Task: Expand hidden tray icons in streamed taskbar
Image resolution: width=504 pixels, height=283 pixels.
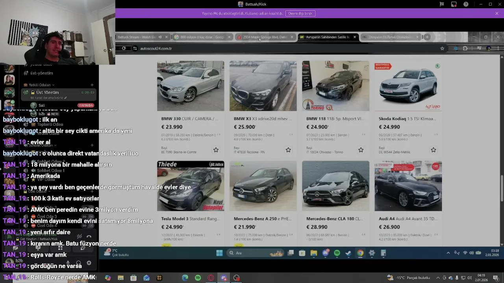Action: 448,253
